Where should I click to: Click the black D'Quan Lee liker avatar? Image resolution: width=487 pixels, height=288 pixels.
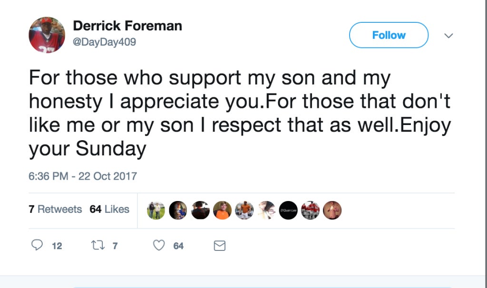pos(288,210)
